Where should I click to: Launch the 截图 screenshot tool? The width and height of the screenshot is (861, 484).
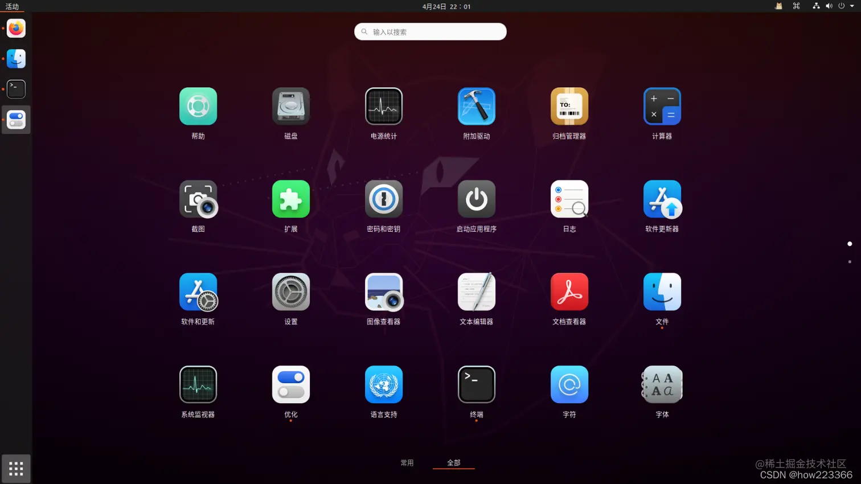[198, 199]
